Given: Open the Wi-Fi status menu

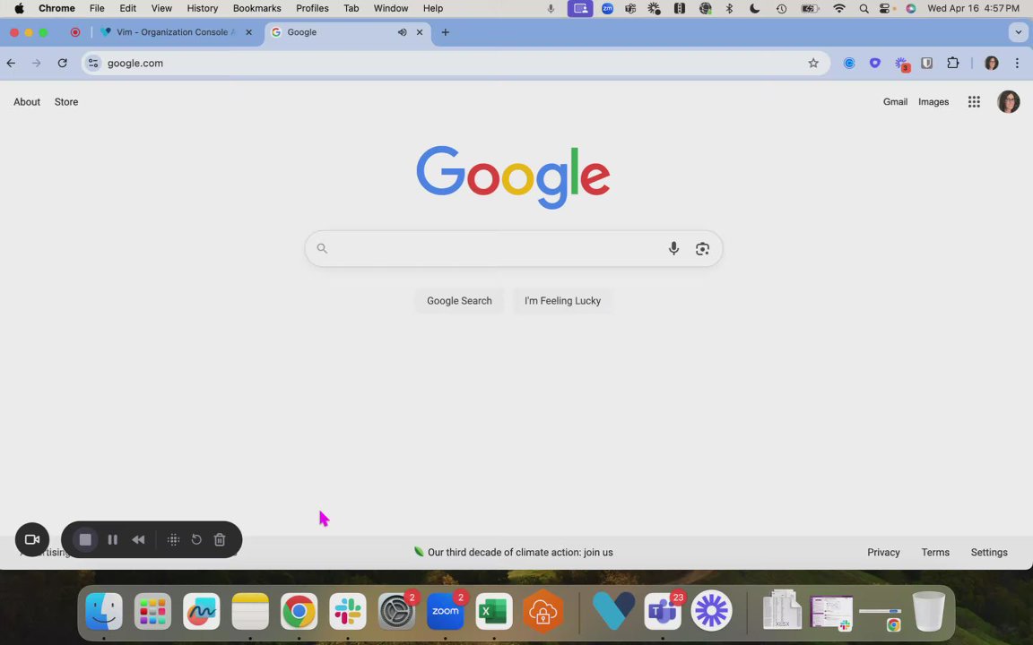Looking at the screenshot, I should click(x=838, y=9).
